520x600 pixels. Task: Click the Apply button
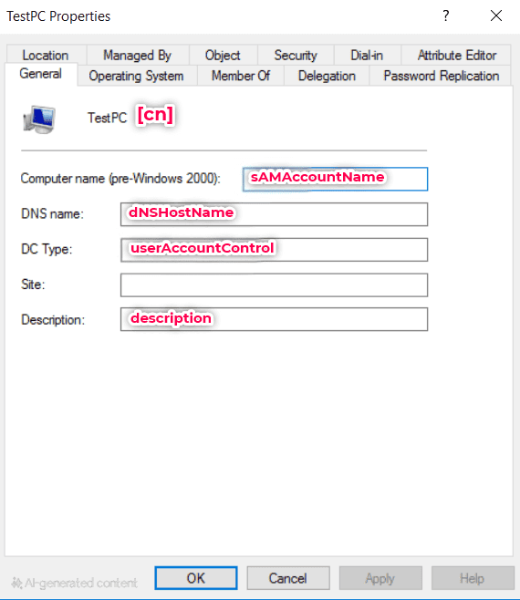point(380,578)
